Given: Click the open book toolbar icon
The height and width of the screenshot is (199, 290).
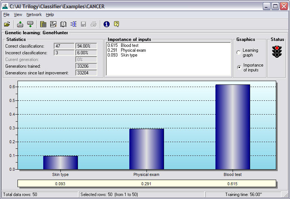Looking at the screenshot, I should point(63,24).
